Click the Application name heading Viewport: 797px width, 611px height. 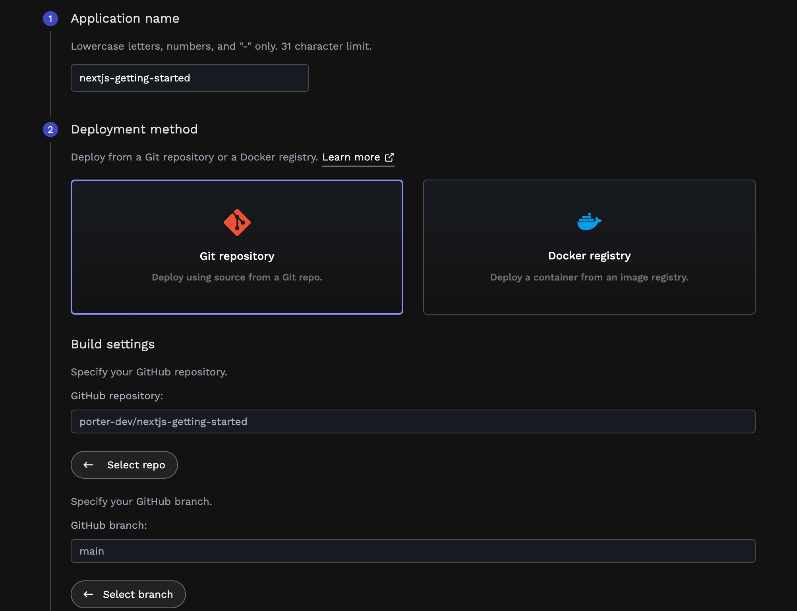click(x=125, y=19)
